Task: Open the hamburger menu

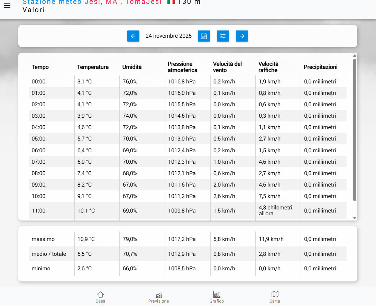Action: pyautogui.click(x=7, y=6)
